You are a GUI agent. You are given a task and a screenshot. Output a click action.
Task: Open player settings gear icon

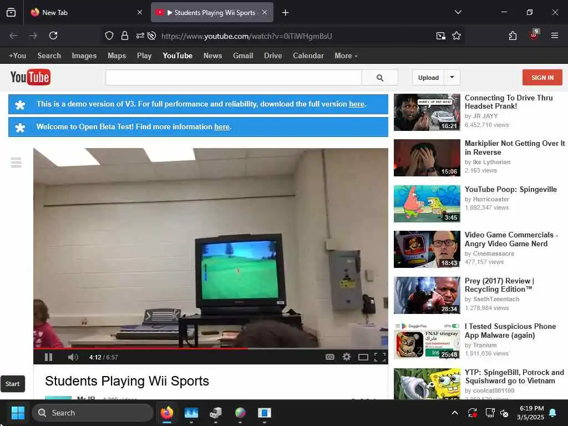point(347,357)
